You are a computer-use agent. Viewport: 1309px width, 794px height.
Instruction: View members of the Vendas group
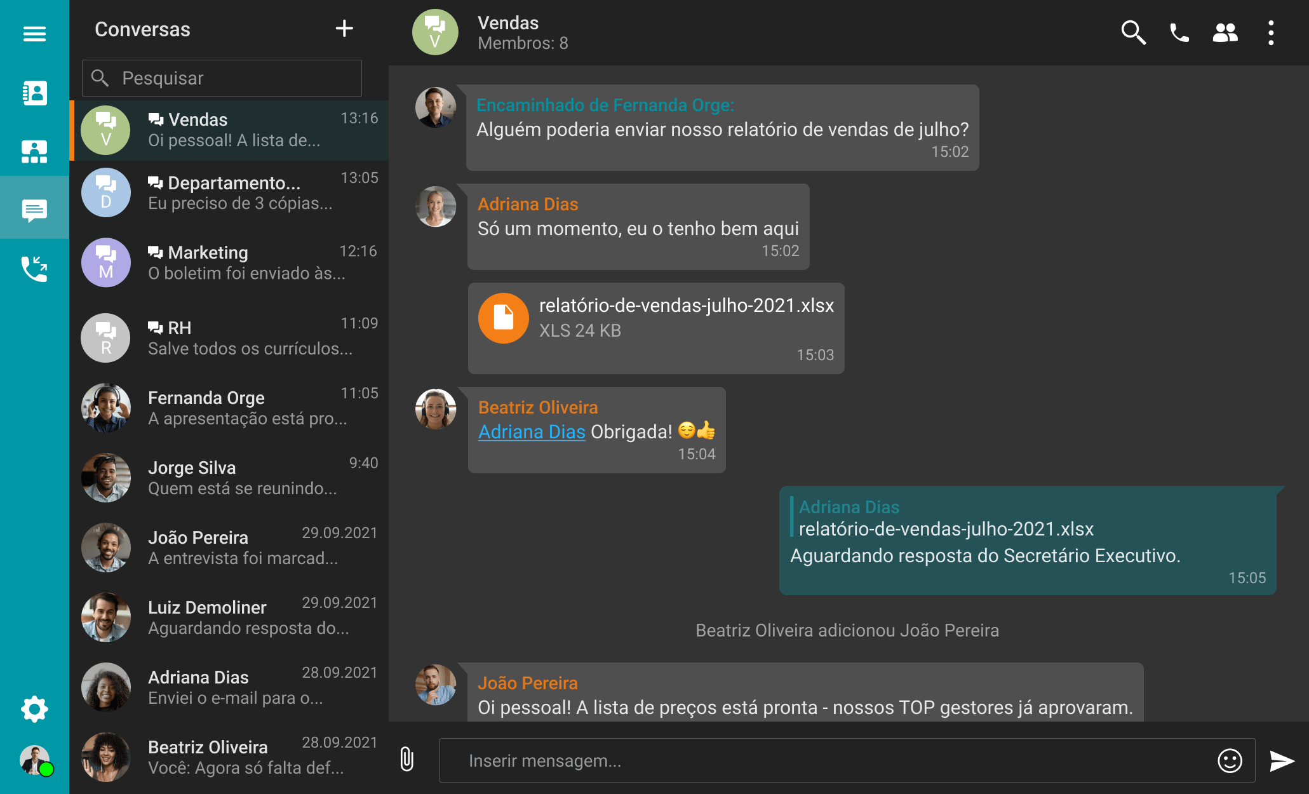pyautogui.click(x=1225, y=32)
